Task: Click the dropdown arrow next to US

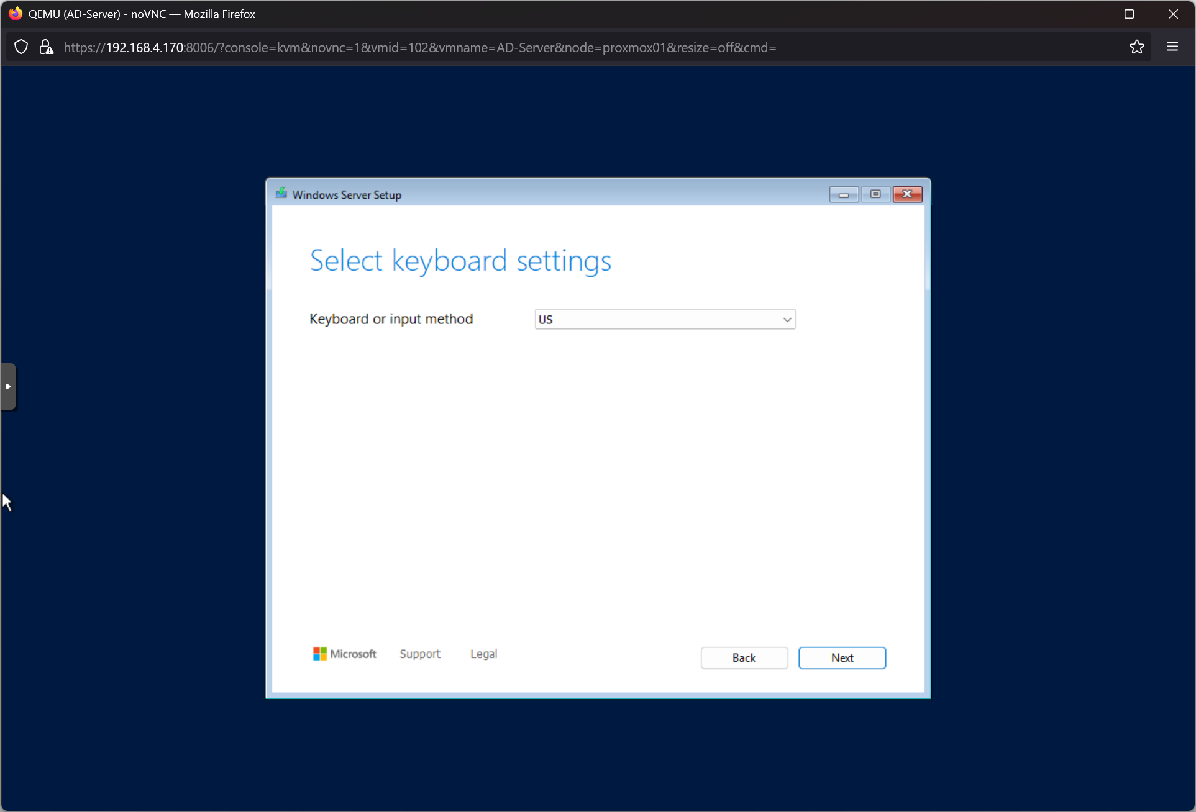Action: 787,320
